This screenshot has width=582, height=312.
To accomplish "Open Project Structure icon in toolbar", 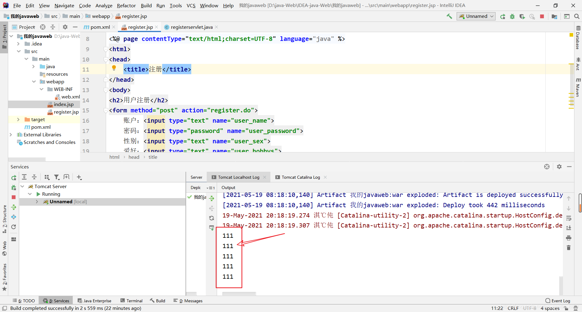I will 554,16.
